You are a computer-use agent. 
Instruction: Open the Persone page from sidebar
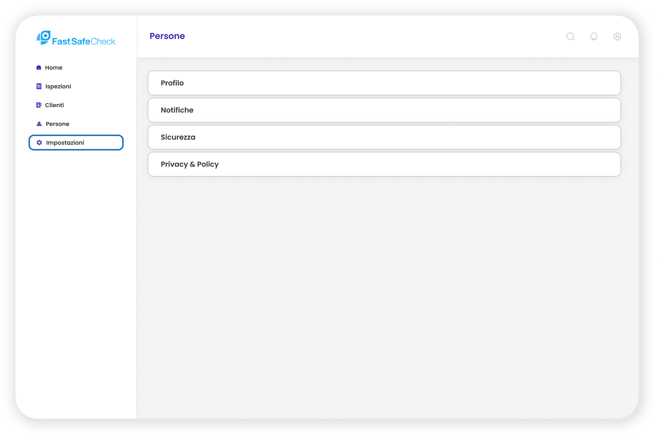pyautogui.click(x=57, y=124)
